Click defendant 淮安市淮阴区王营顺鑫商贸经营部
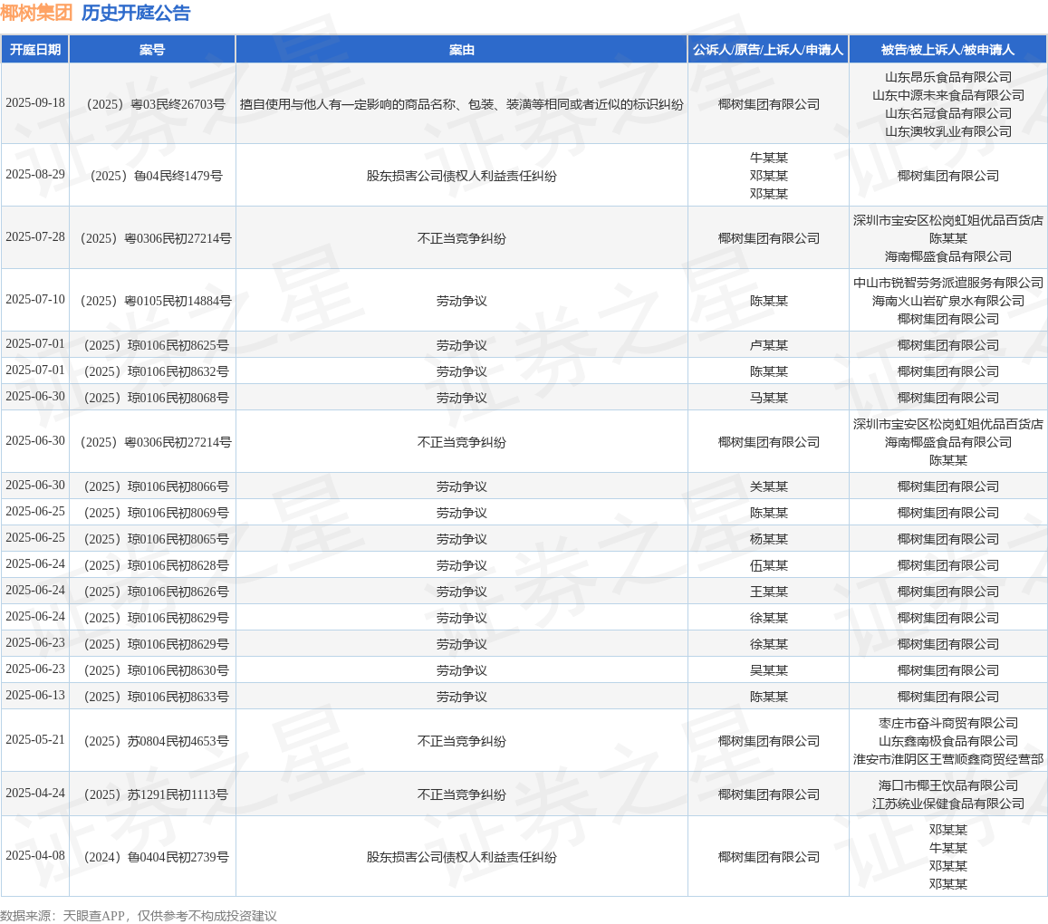 (x=947, y=759)
